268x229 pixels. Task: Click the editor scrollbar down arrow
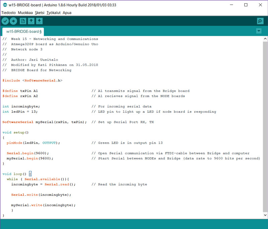[265, 215]
